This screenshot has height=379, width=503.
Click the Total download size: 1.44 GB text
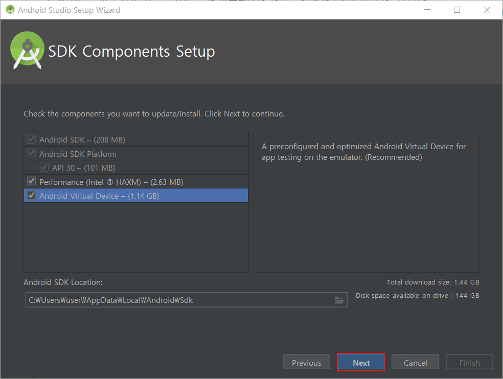coord(433,282)
